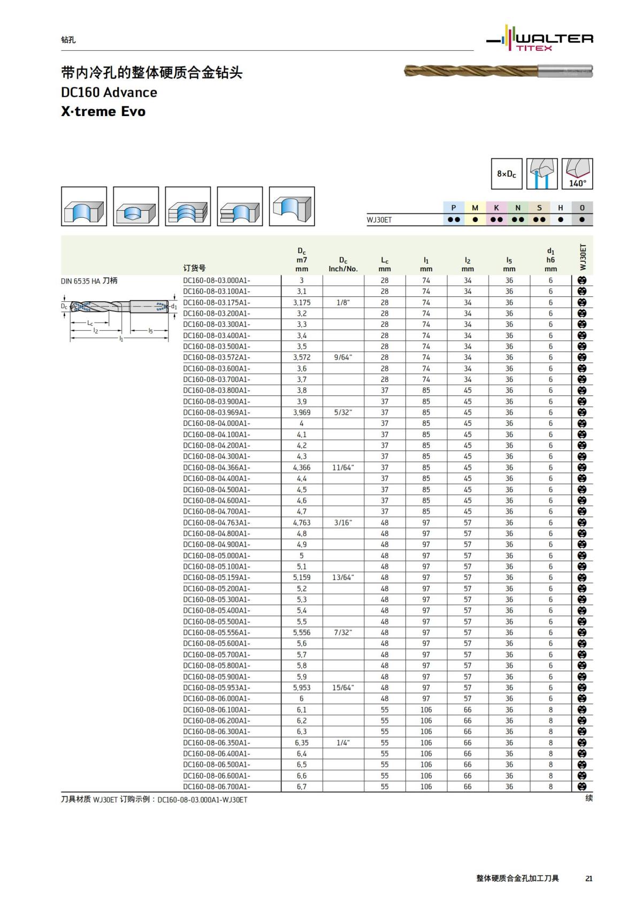
Task: Click the 6,35 diameter value
Action: pyautogui.click(x=302, y=743)
